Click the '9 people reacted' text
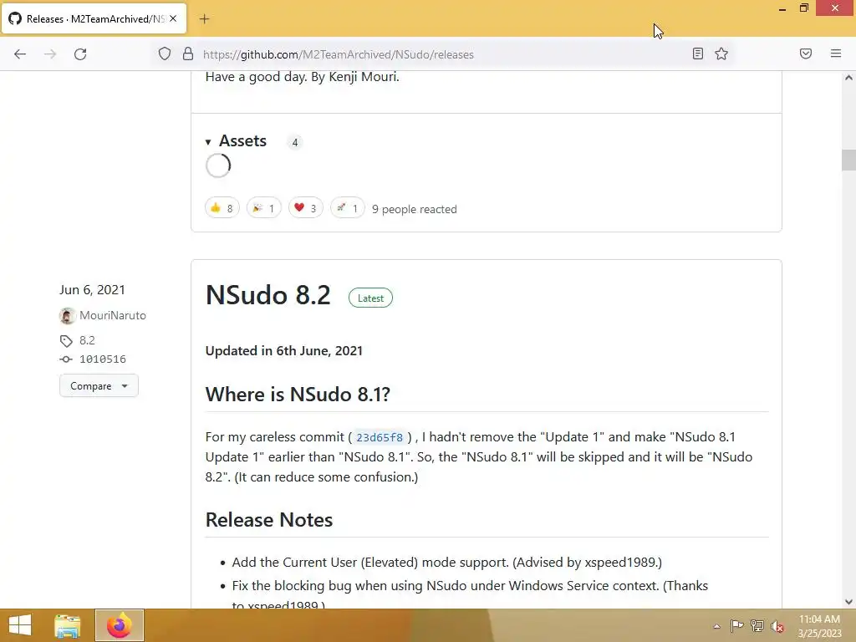 415,209
